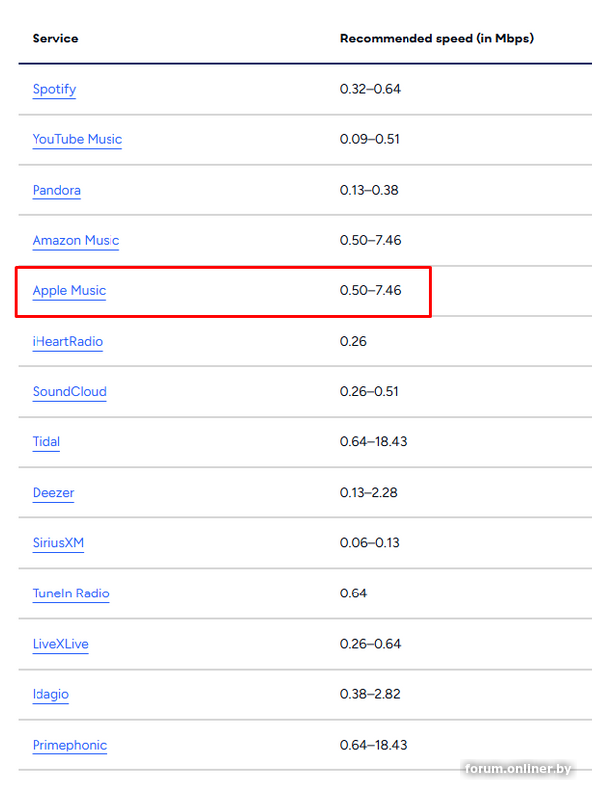The width and height of the screenshot is (592, 790).
Task: Select Tidal's 0.64–18.43 speed cell
Action: (x=374, y=442)
